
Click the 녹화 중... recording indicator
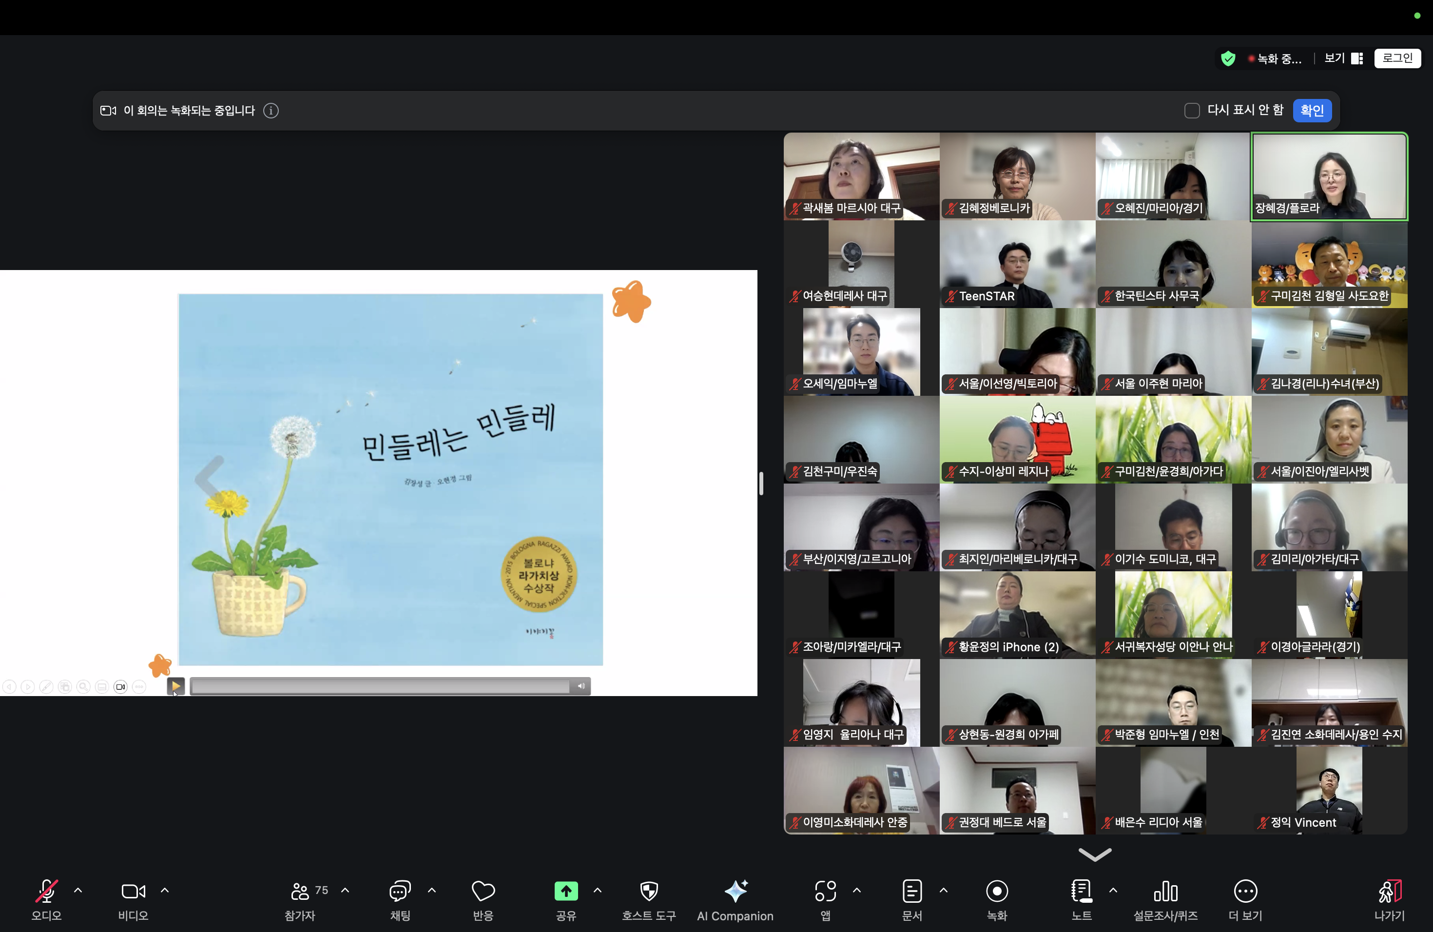[1275, 58]
